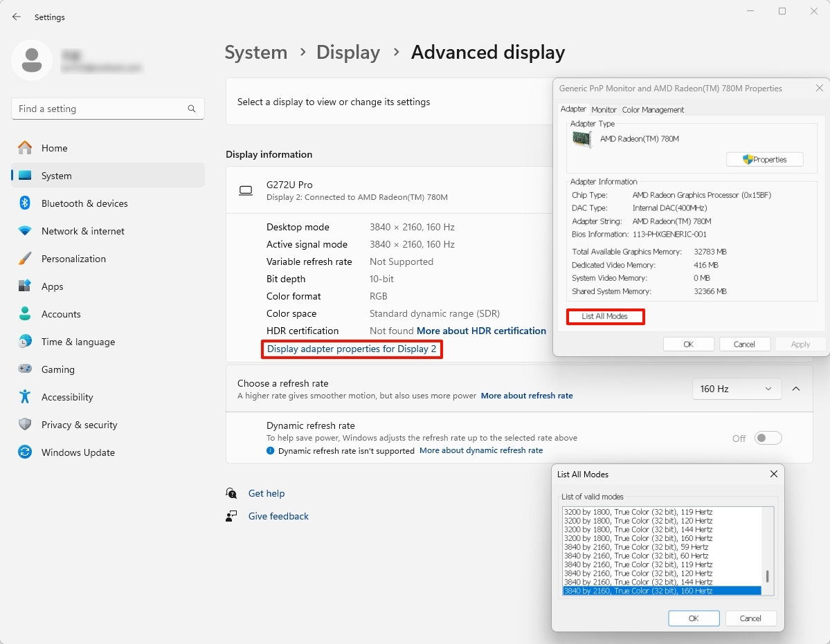Open Bluetooth & devices settings
The height and width of the screenshot is (644, 830).
(84, 203)
